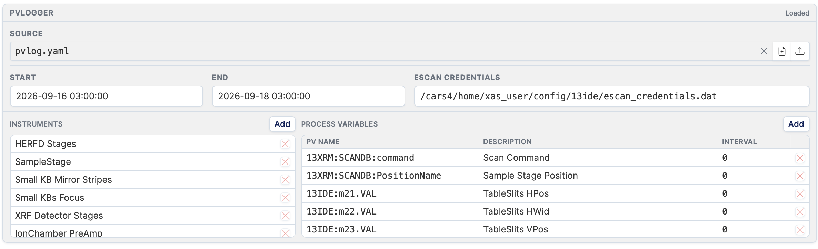Remove the HERFD Stages instrument

285,144
